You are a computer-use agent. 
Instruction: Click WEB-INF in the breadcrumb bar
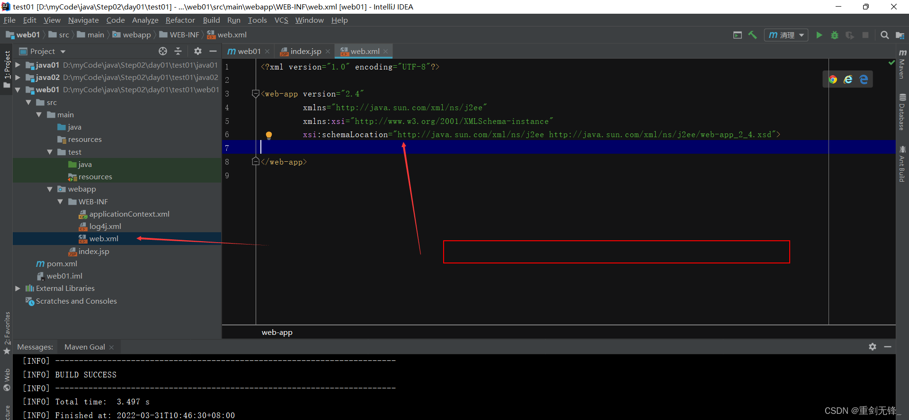click(x=179, y=35)
